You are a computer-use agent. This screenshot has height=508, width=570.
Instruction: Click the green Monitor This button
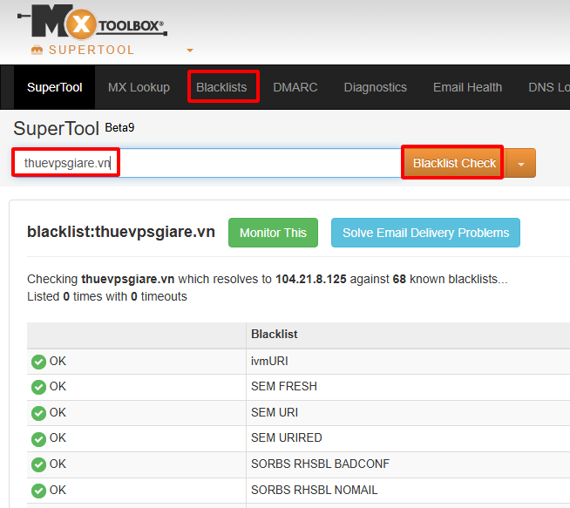tap(273, 233)
